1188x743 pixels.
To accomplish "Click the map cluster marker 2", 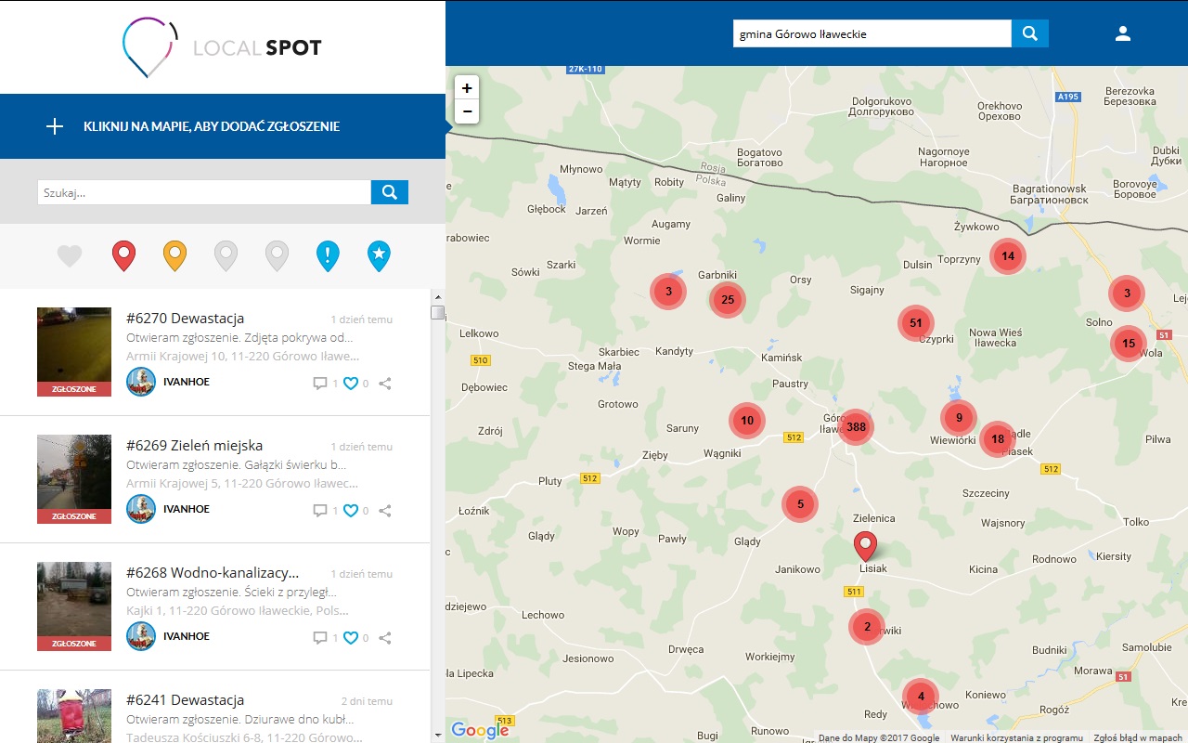I will [868, 627].
